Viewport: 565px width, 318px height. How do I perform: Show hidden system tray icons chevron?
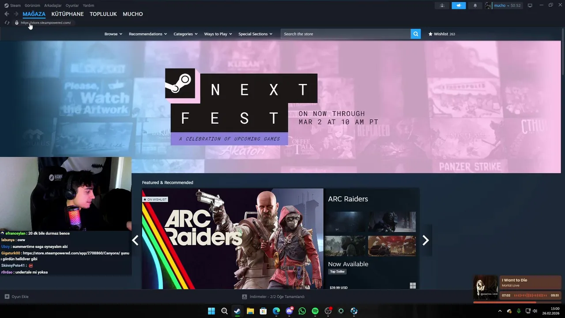coord(500,311)
